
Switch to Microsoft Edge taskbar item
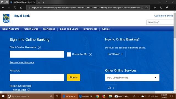86,96
